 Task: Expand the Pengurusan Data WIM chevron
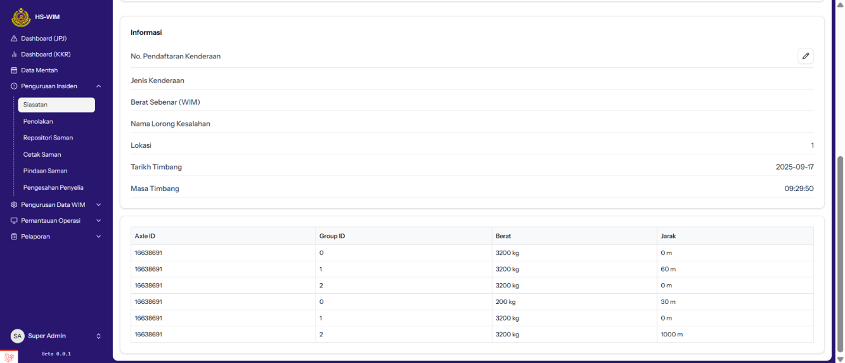tap(99, 205)
